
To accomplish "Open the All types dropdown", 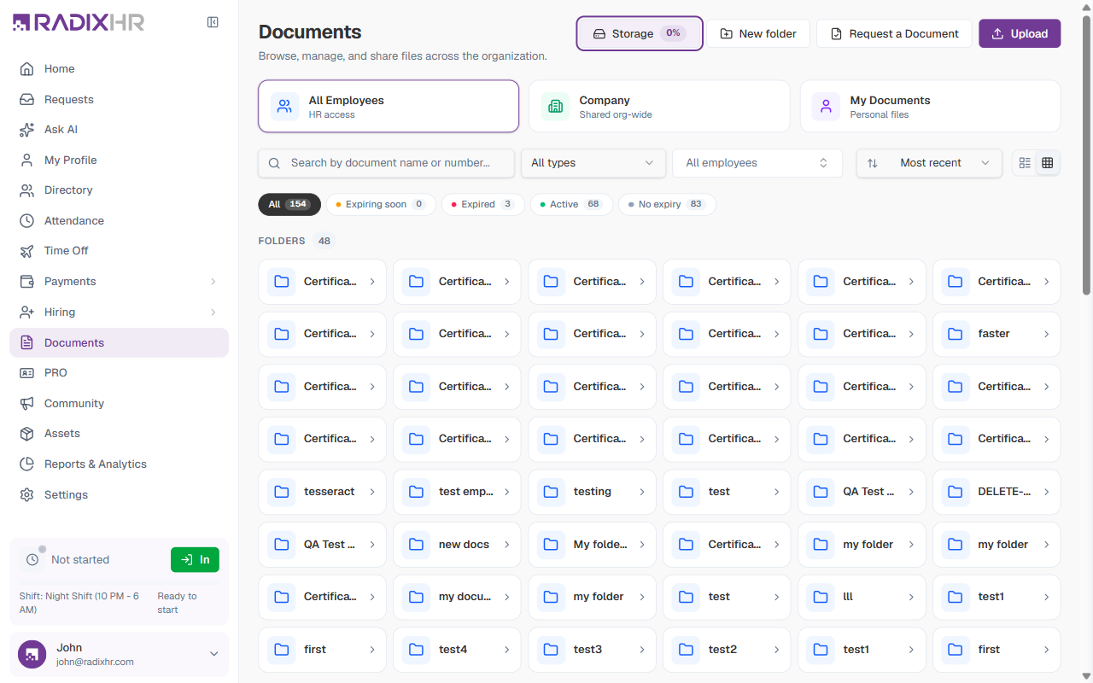I will pyautogui.click(x=593, y=163).
